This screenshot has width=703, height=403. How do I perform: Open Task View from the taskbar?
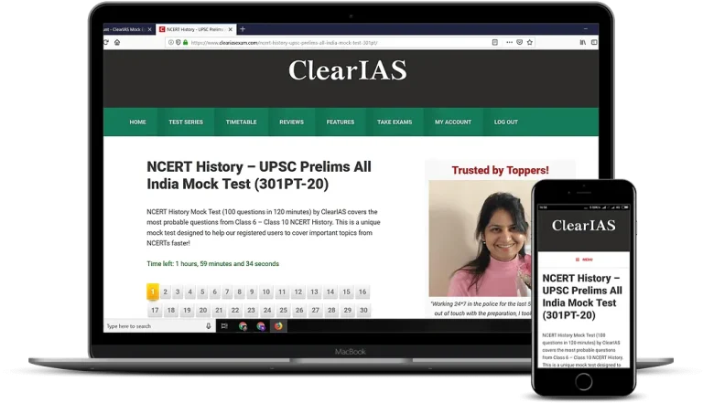coord(224,326)
